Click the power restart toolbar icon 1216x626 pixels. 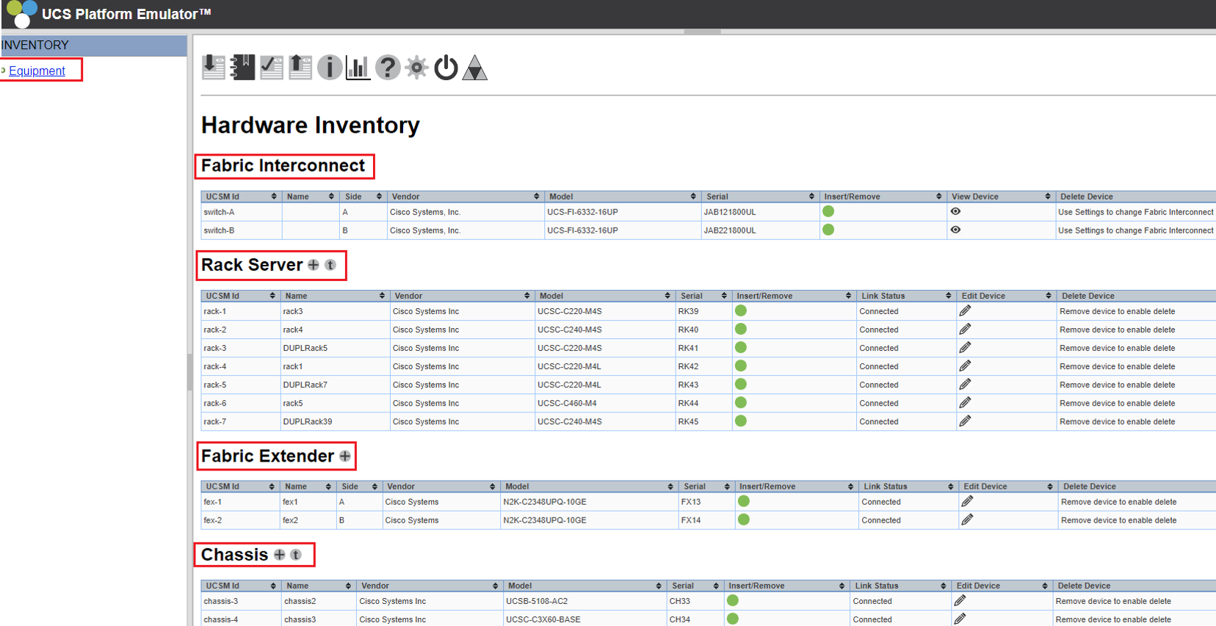tap(446, 68)
